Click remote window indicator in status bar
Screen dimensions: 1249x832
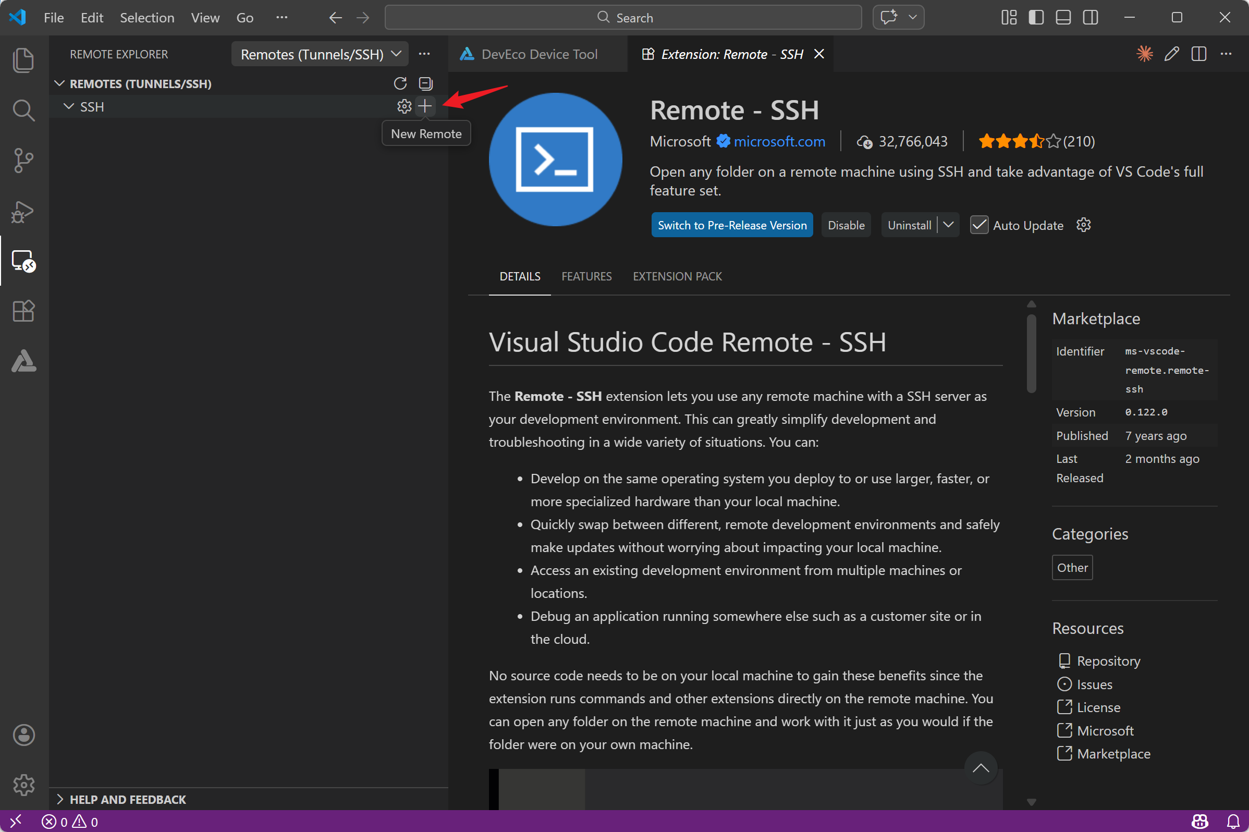16,822
